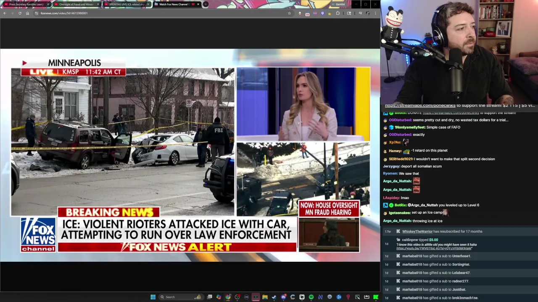Click the event gifting a sub to Unterhose1
This screenshot has height=302, width=538.
pos(459,256)
